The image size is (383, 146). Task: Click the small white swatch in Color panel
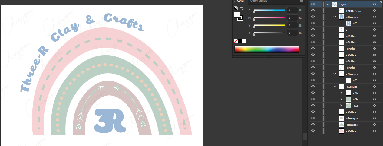[x=244, y=41]
